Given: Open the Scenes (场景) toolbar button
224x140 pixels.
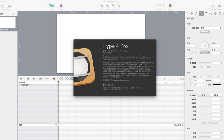Looking at the screenshot, I should point(2,6).
